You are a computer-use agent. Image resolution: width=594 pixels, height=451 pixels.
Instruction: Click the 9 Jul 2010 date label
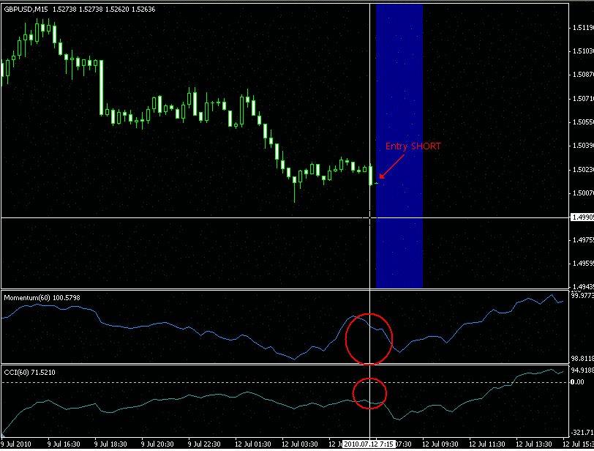pos(16,444)
